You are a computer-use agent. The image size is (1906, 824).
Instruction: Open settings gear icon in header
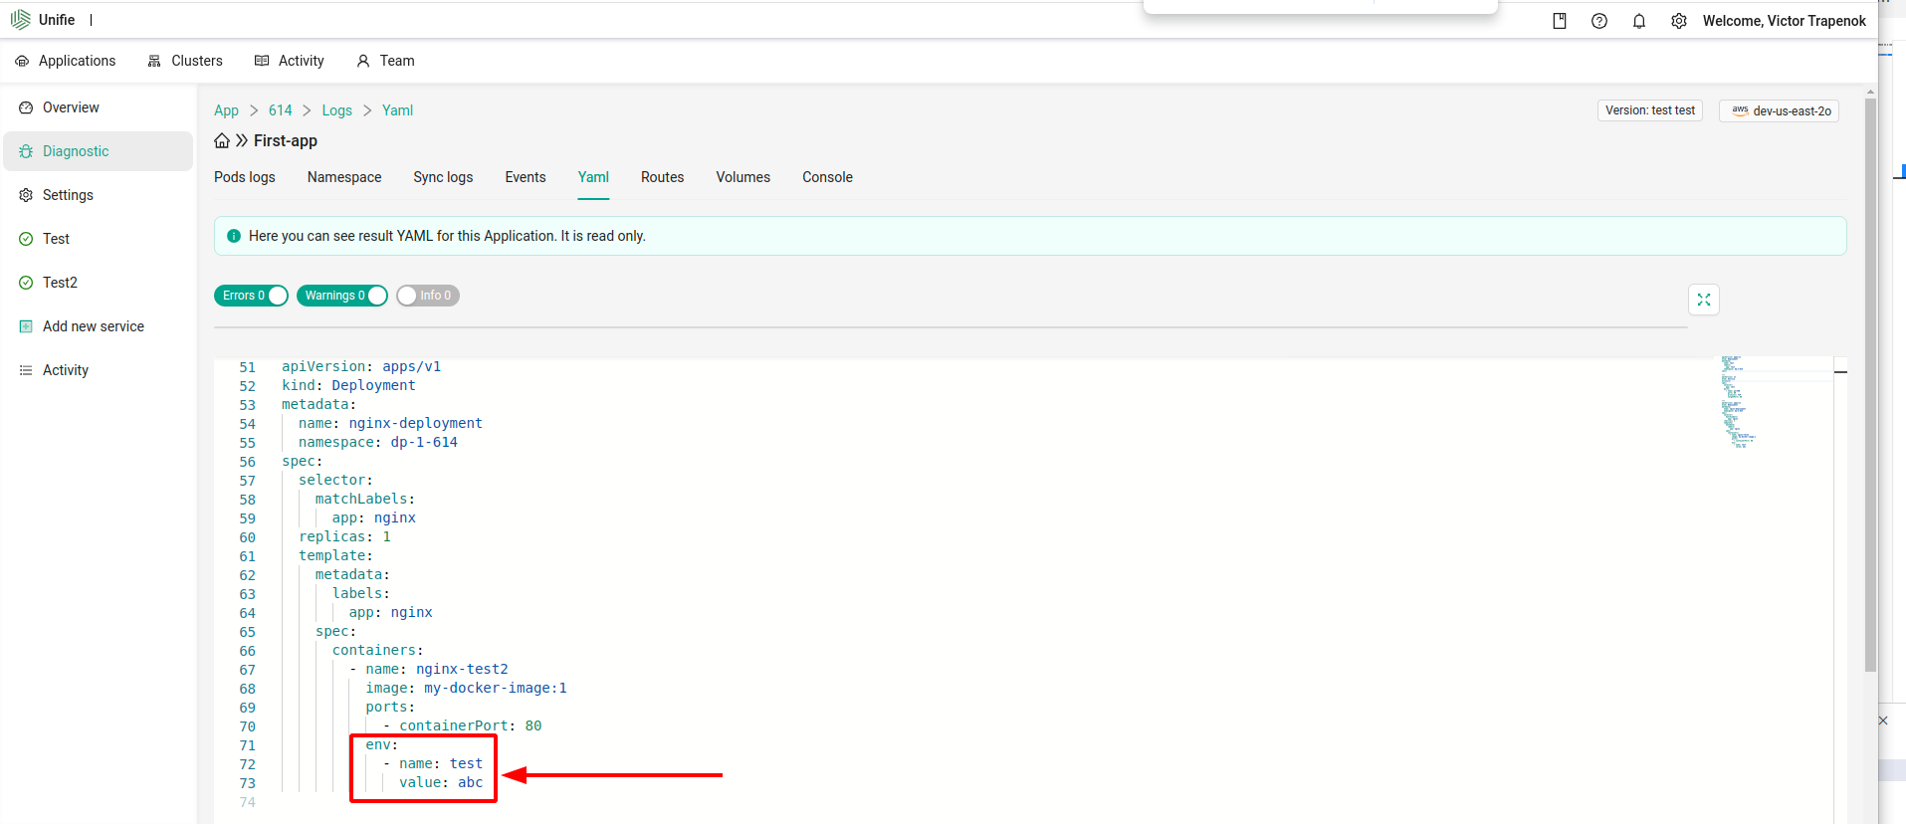tap(1678, 21)
